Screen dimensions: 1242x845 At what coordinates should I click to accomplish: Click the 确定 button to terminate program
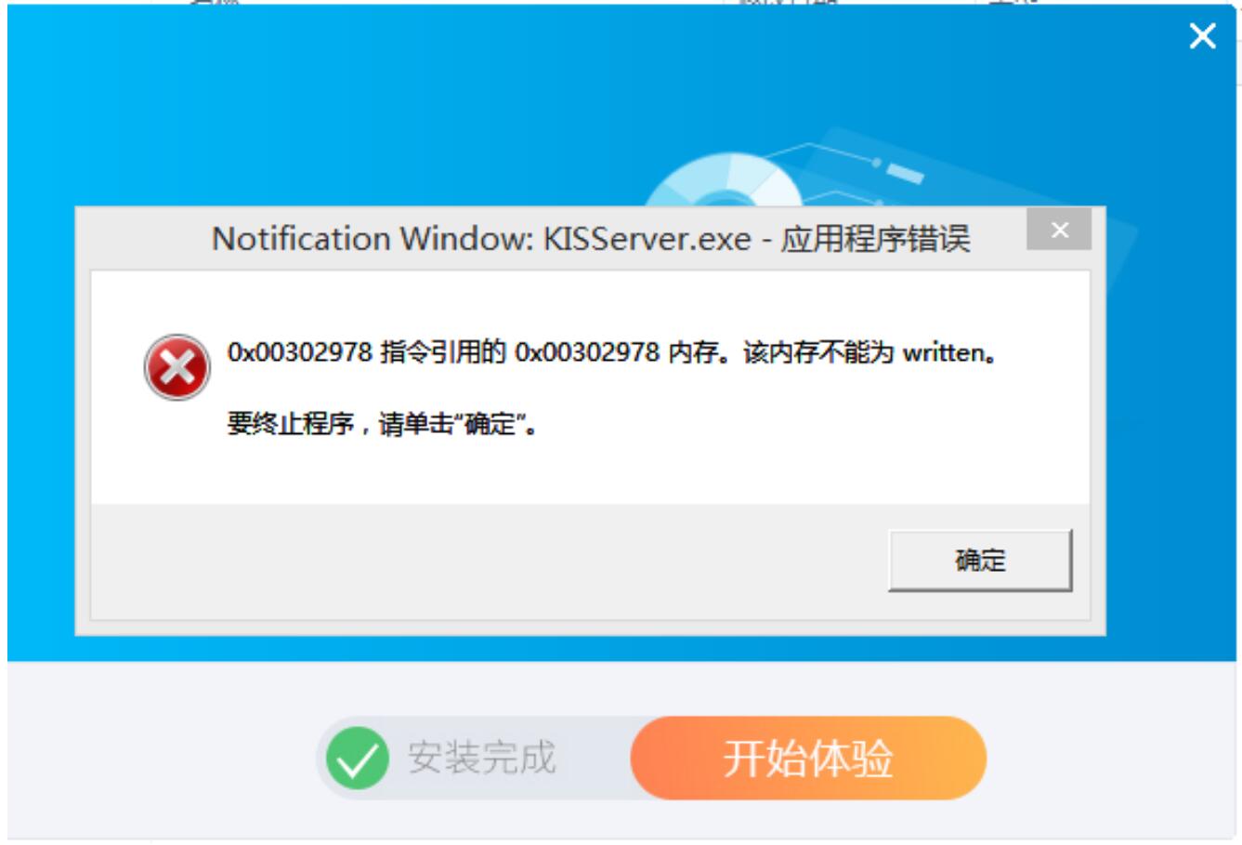point(980,560)
